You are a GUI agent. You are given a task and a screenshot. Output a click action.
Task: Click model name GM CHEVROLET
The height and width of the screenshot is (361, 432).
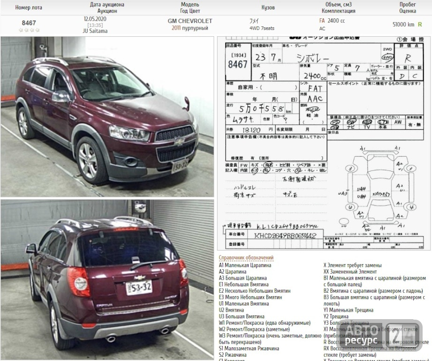tap(190, 21)
